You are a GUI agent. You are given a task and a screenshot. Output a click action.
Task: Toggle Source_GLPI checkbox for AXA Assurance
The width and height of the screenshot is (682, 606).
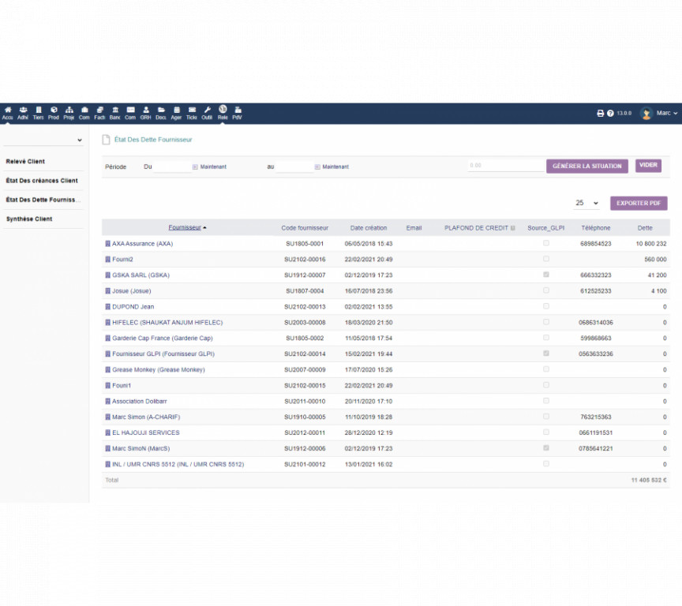point(545,243)
